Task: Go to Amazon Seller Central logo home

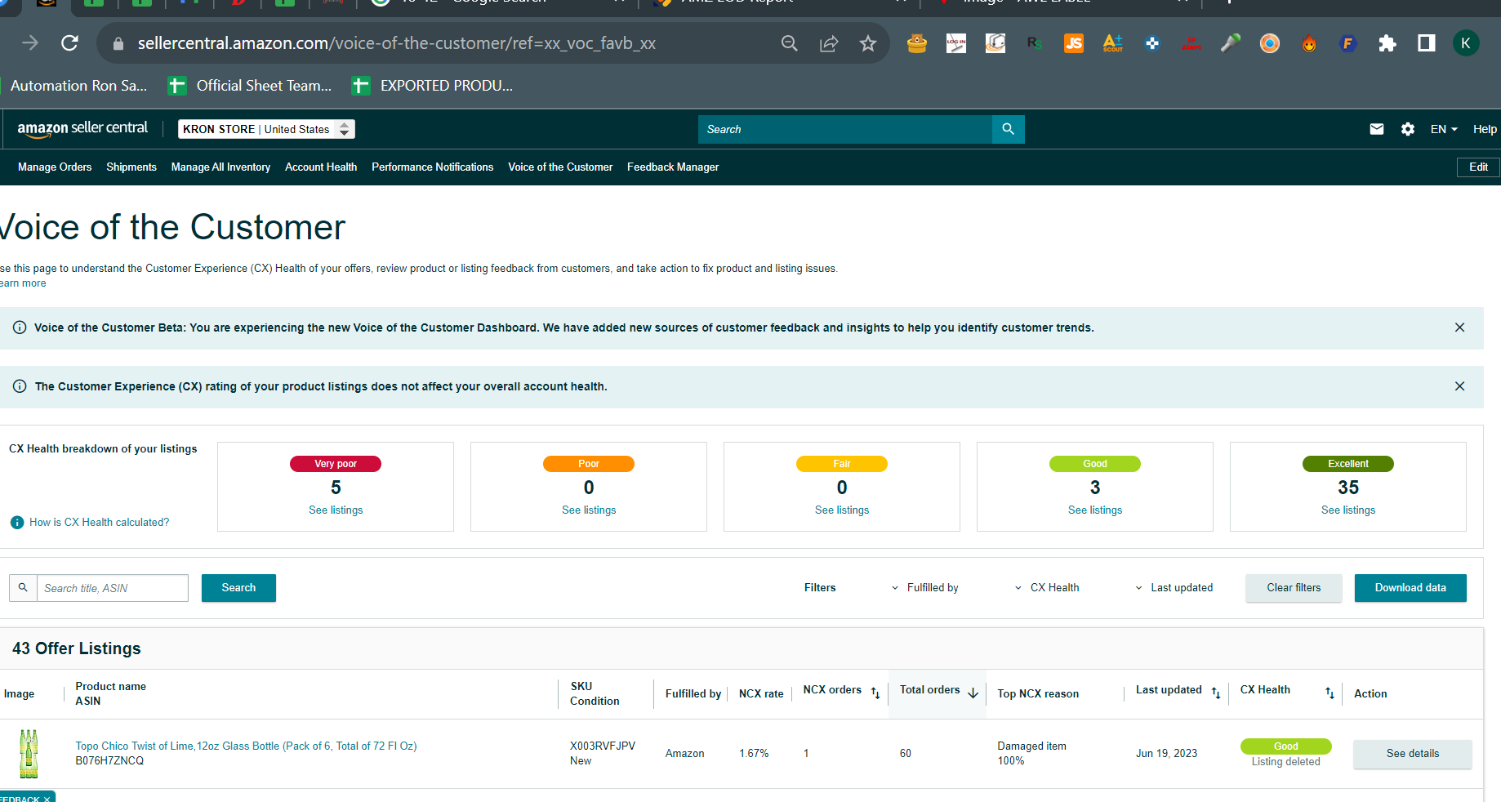Action: tap(82, 128)
